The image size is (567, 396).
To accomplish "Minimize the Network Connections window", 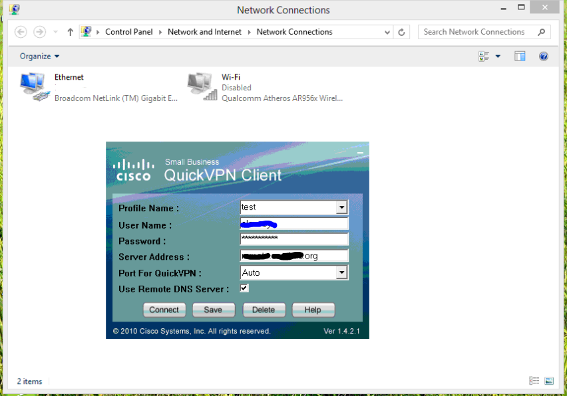I will [x=503, y=8].
